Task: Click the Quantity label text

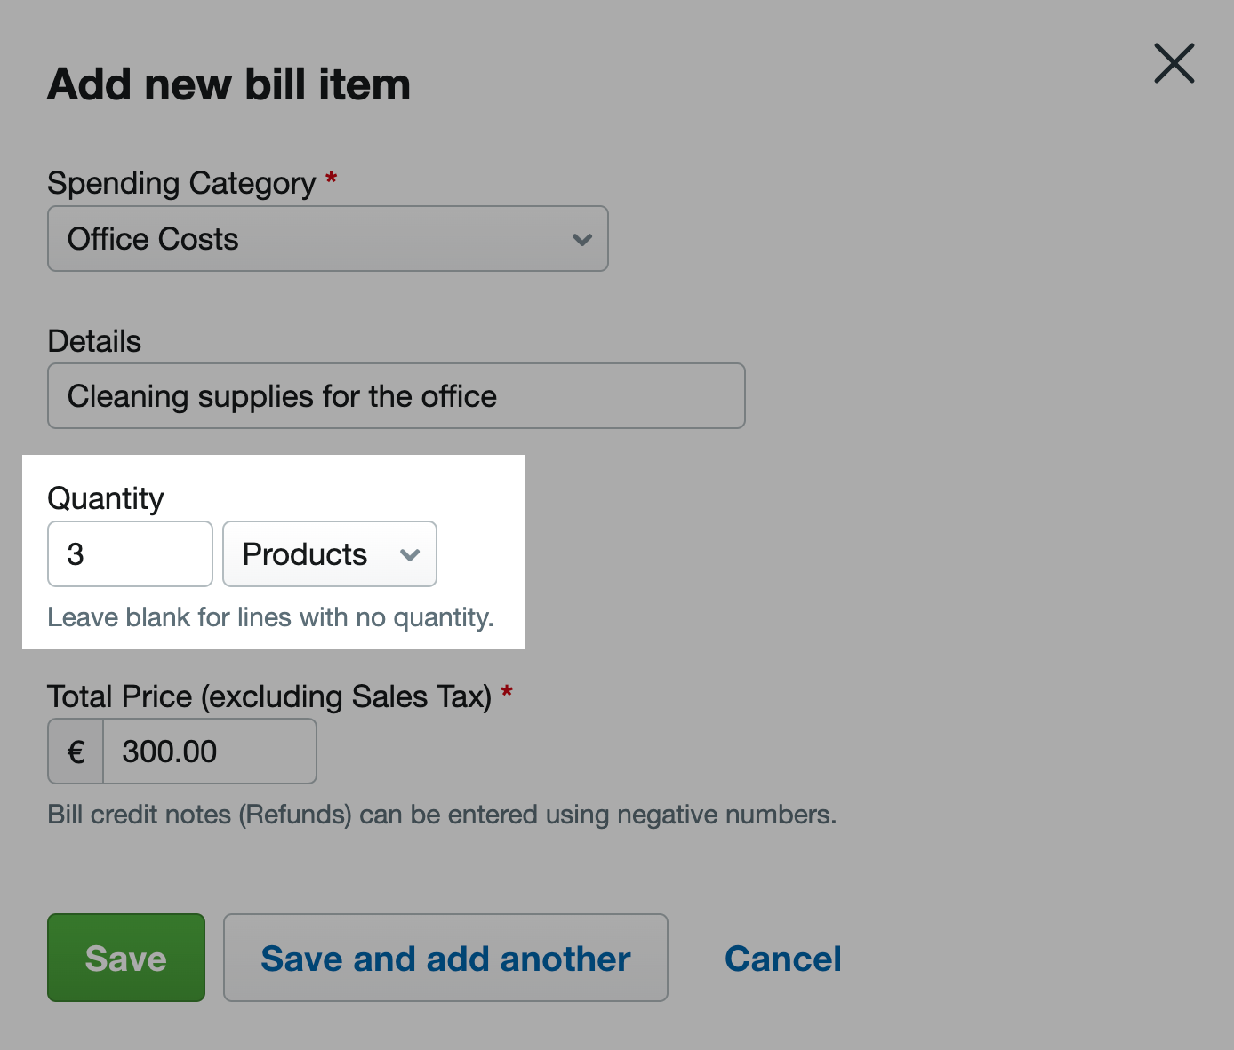Action: coord(106,498)
